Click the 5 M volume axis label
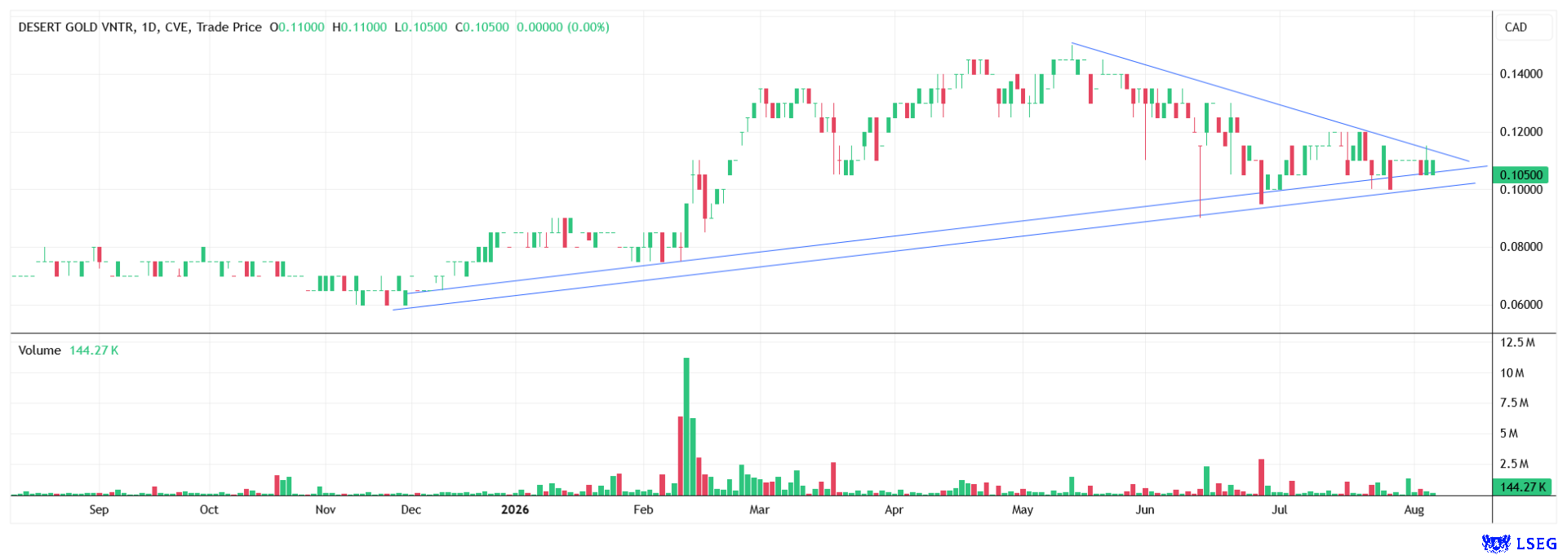The height and width of the screenshot is (555, 1567). [x=1509, y=434]
